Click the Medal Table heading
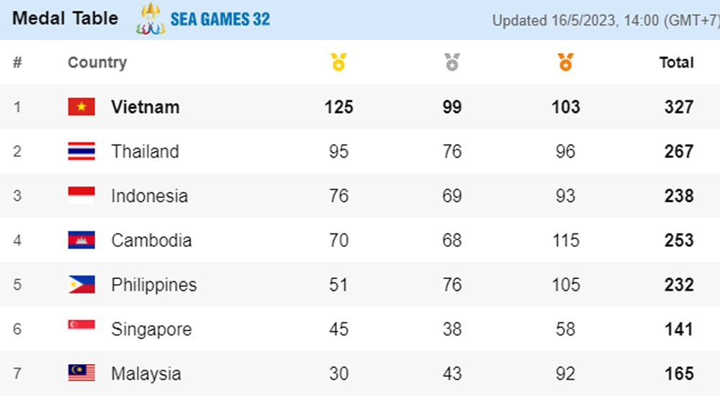Viewport: 720px width, 405px height. click(66, 19)
